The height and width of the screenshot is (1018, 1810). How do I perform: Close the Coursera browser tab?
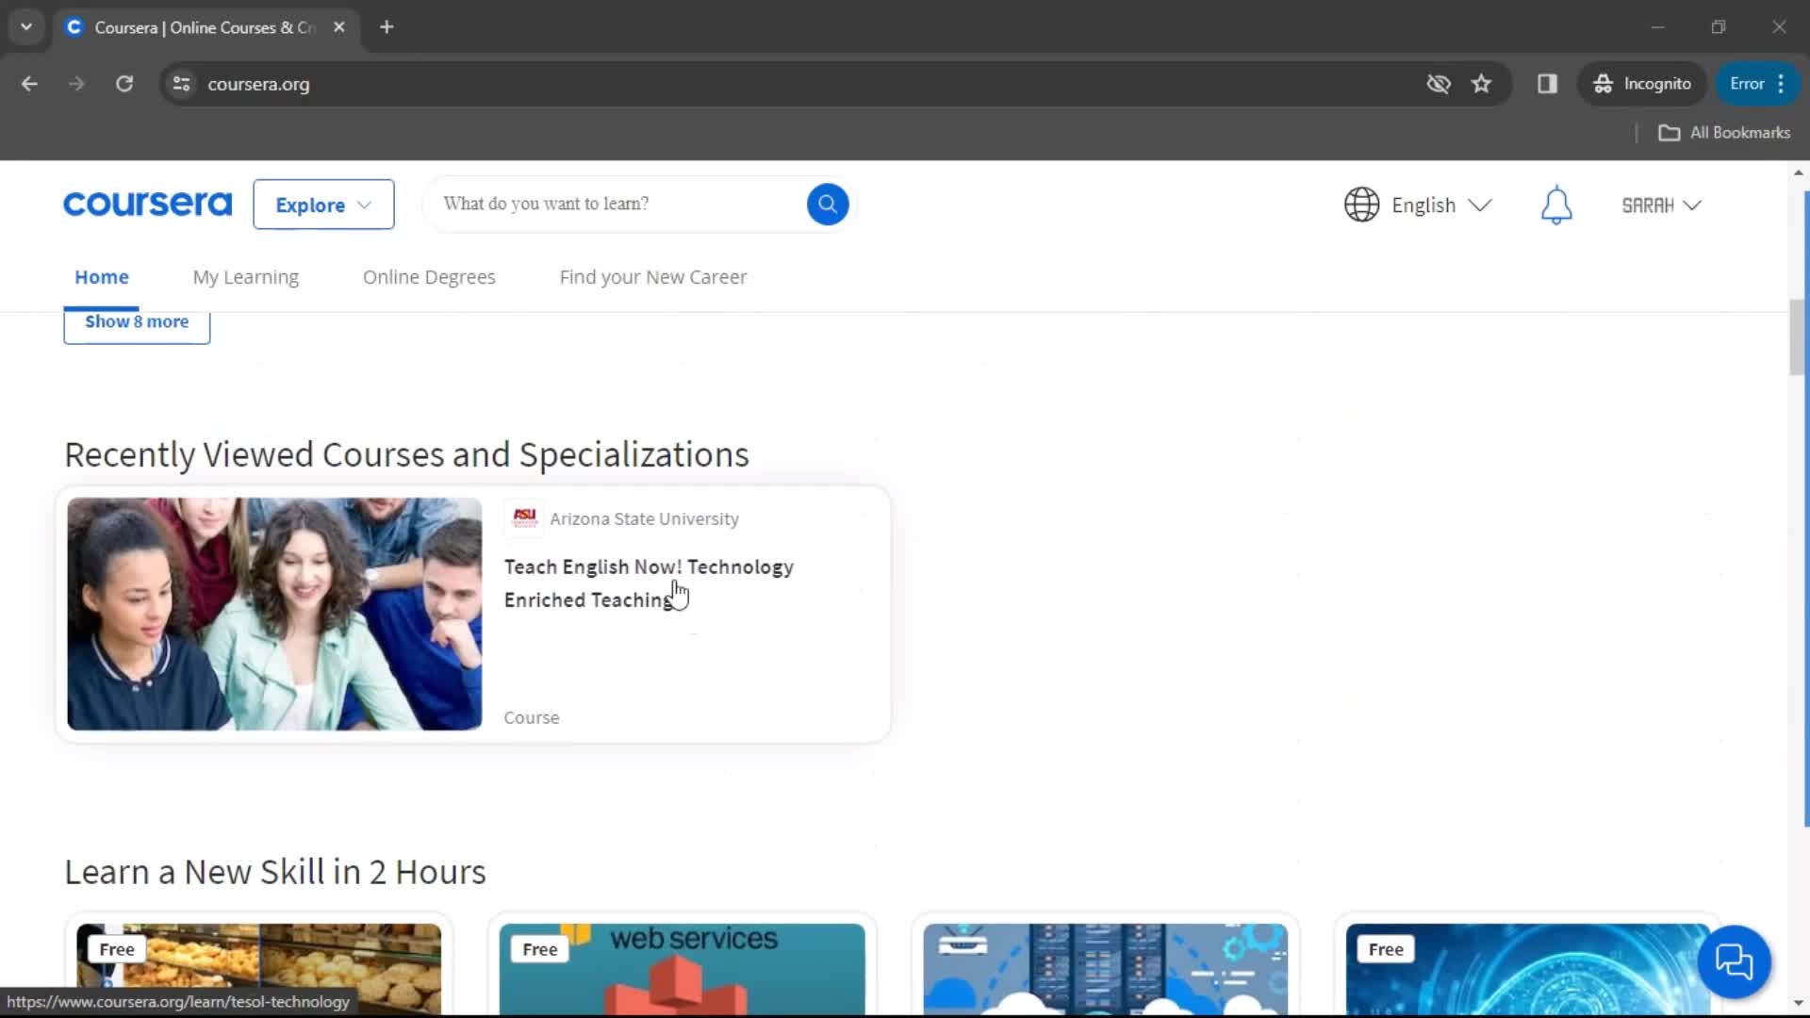[x=339, y=27]
